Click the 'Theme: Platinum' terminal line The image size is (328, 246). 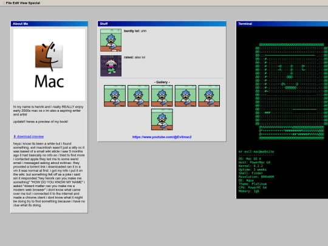tap(253, 184)
